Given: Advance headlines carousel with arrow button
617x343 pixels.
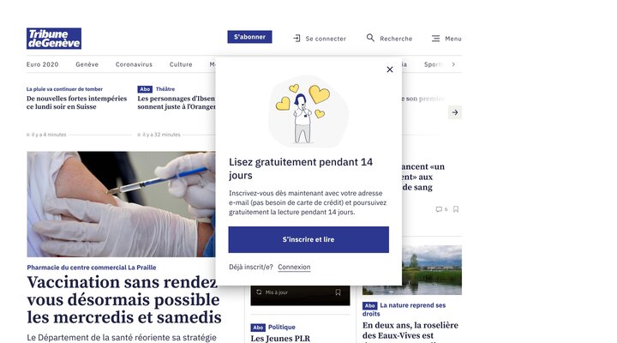Looking at the screenshot, I should (455, 112).
